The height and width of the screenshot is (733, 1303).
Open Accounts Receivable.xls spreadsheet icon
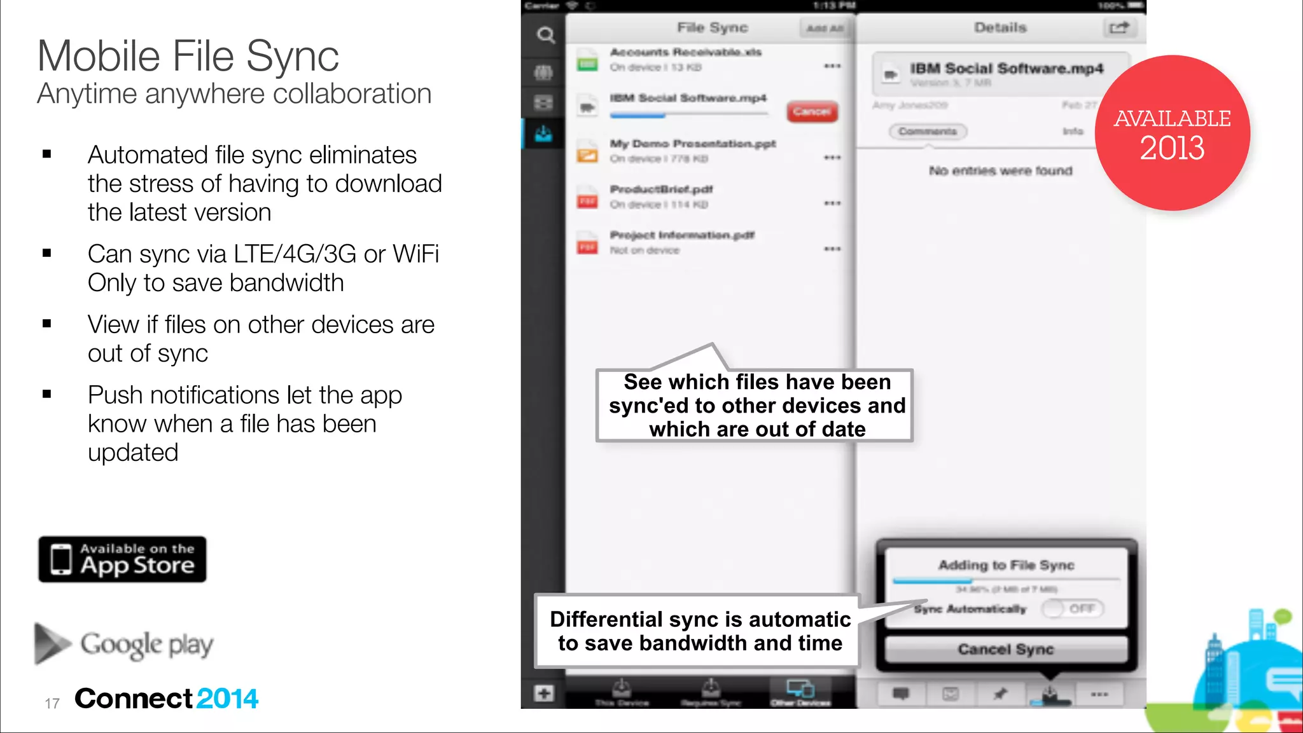pyautogui.click(x=587, y=60)
